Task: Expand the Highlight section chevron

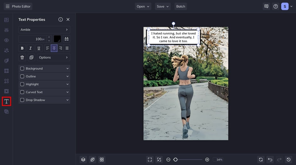Action: coord(67,84)
